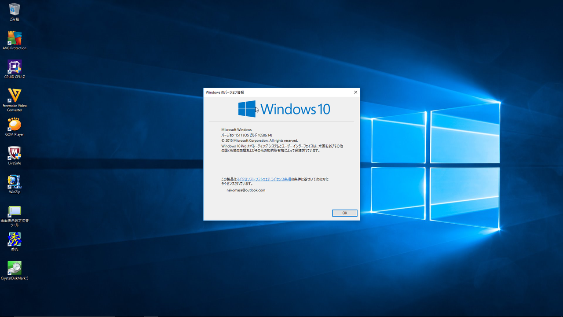
Task: Open the マイクロソフト ソフトウェア ライセンス条項 link
Action: [x=263, y=179]
